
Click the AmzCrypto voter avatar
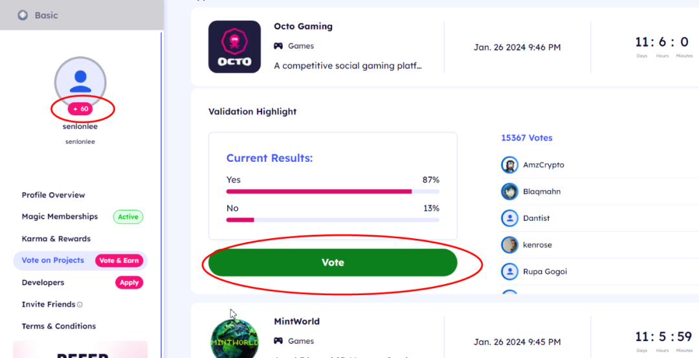click(509, 165)
